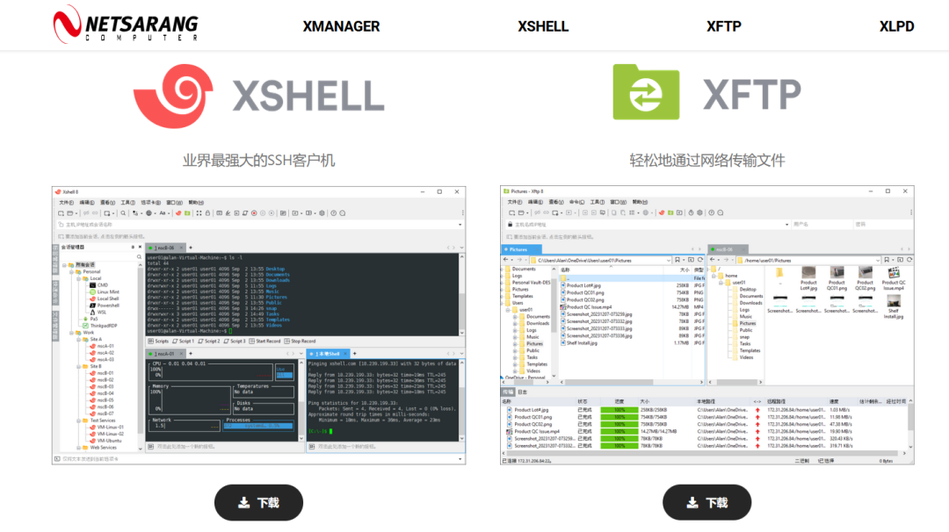Image resolution: width=949 pixels, height=532 pixels.
Task: Click Stop Record button in Xshell
Action: [301, 341]
